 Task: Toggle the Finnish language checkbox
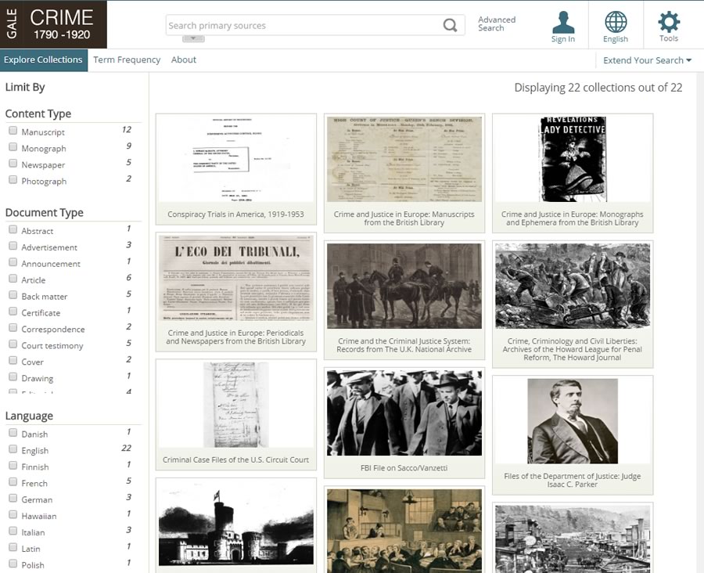13,465
